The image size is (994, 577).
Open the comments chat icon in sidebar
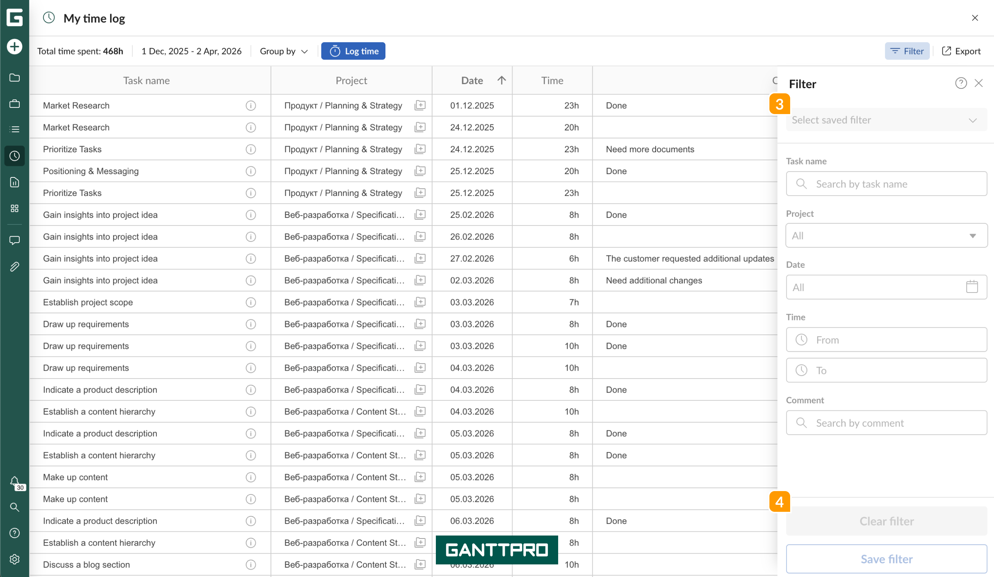click(14, 240)
